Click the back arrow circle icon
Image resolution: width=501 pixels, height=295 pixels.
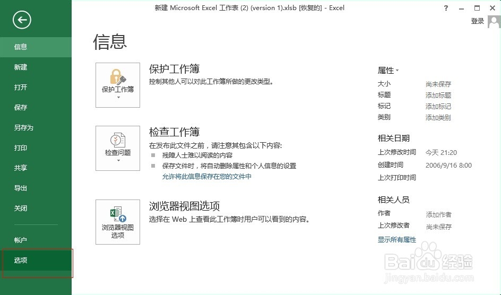click(x=22, y=20)
